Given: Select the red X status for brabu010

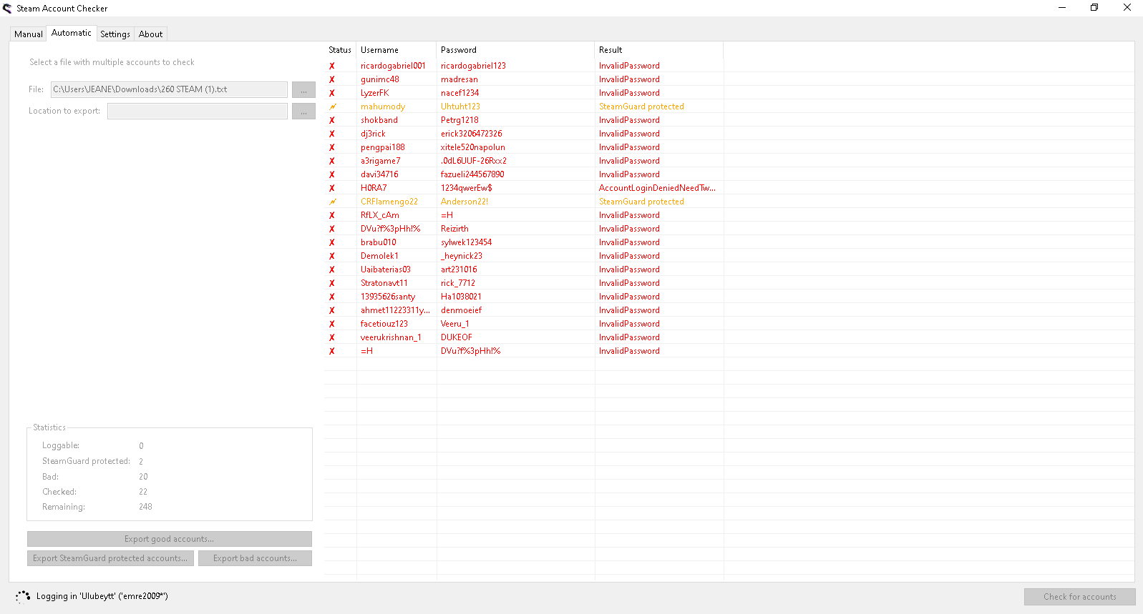Looking at the screenshot, I should 332,242.
